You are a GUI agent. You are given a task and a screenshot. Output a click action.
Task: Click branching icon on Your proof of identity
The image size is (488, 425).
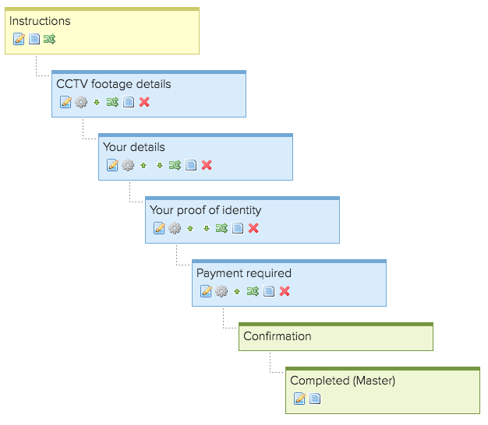[222, 228]
